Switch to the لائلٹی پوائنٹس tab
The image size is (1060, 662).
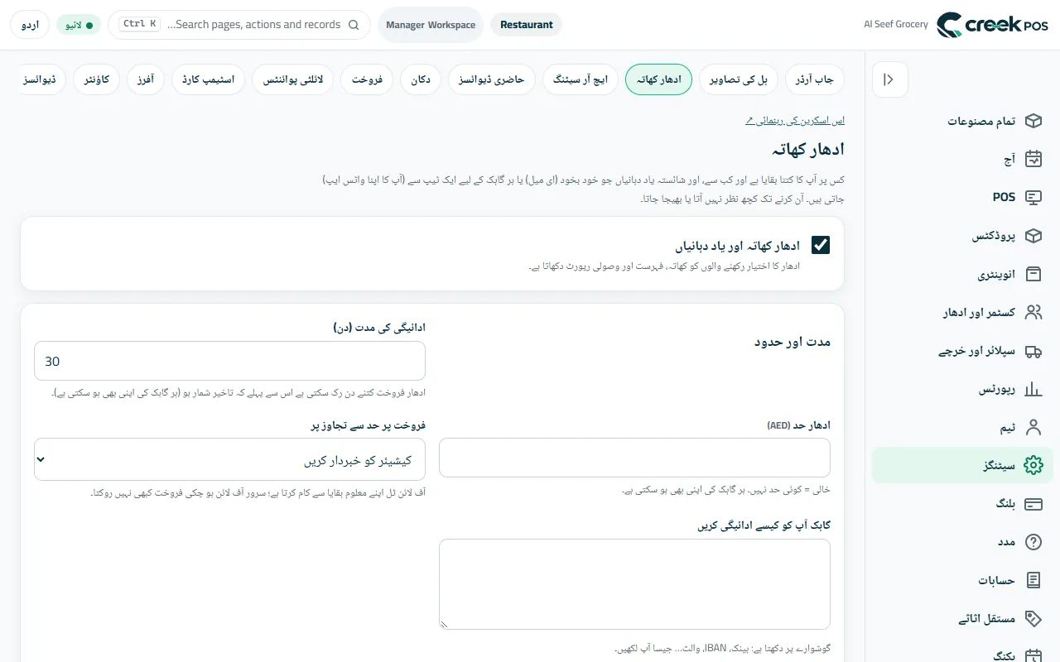tap(293, 79)
